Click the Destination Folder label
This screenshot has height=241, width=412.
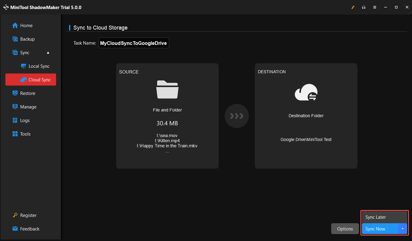click(306, 116)
